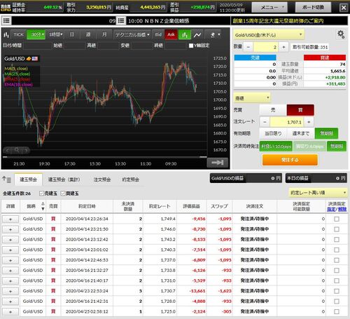Select green 無期限 expiry option in 有効期限 row
Image resolution: width=350 pixels, height=319 pixels.
326,133
